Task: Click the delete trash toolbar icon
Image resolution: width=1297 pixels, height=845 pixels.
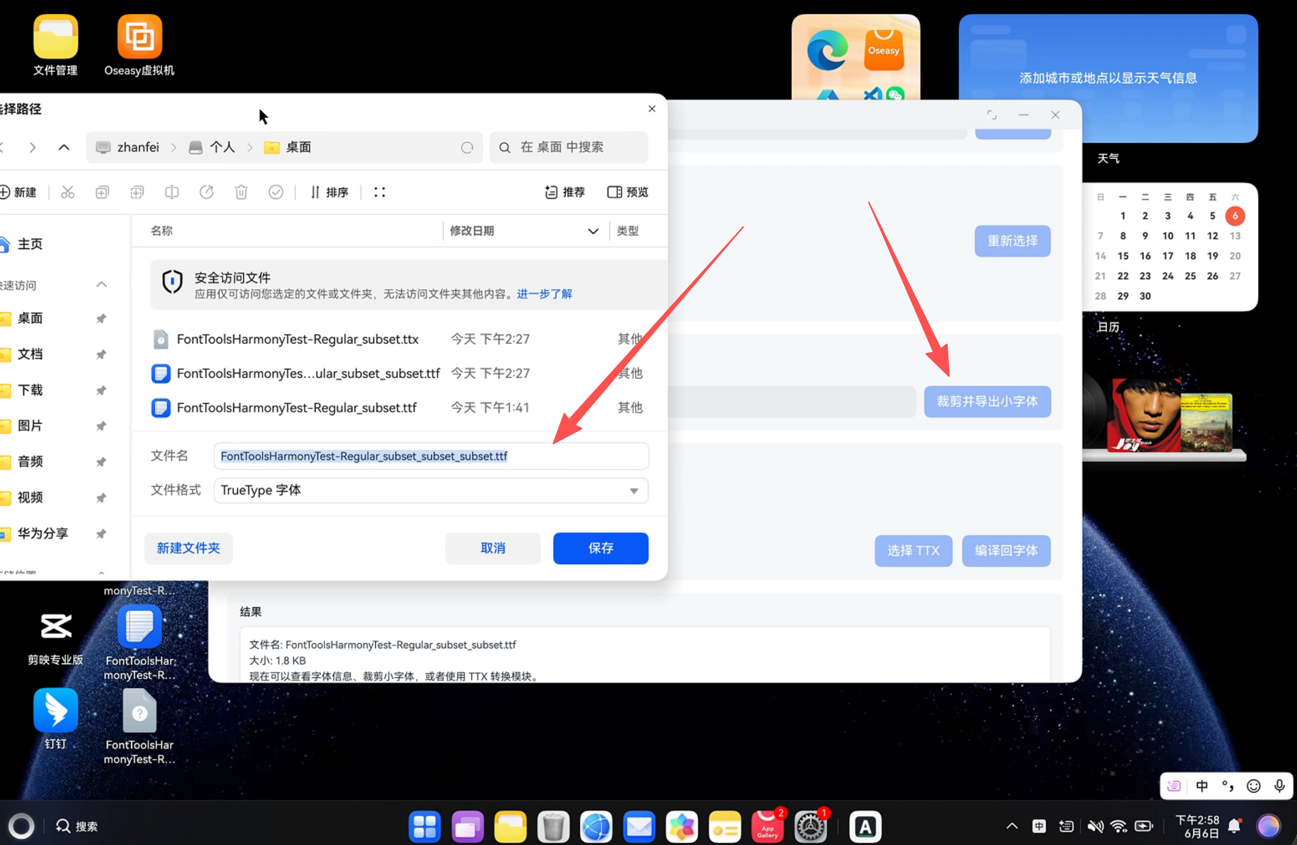Action: [x=241, y=192]
